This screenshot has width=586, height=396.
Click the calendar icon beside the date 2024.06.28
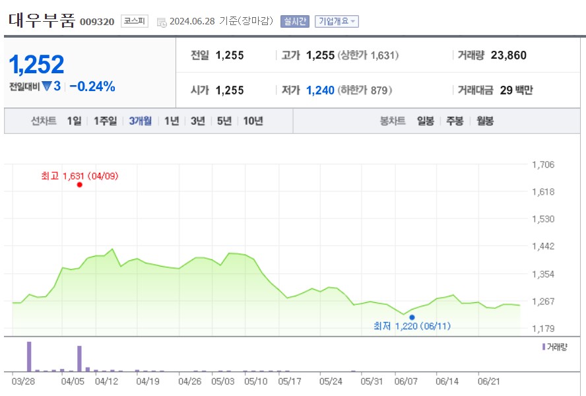[x=162, y=22]
